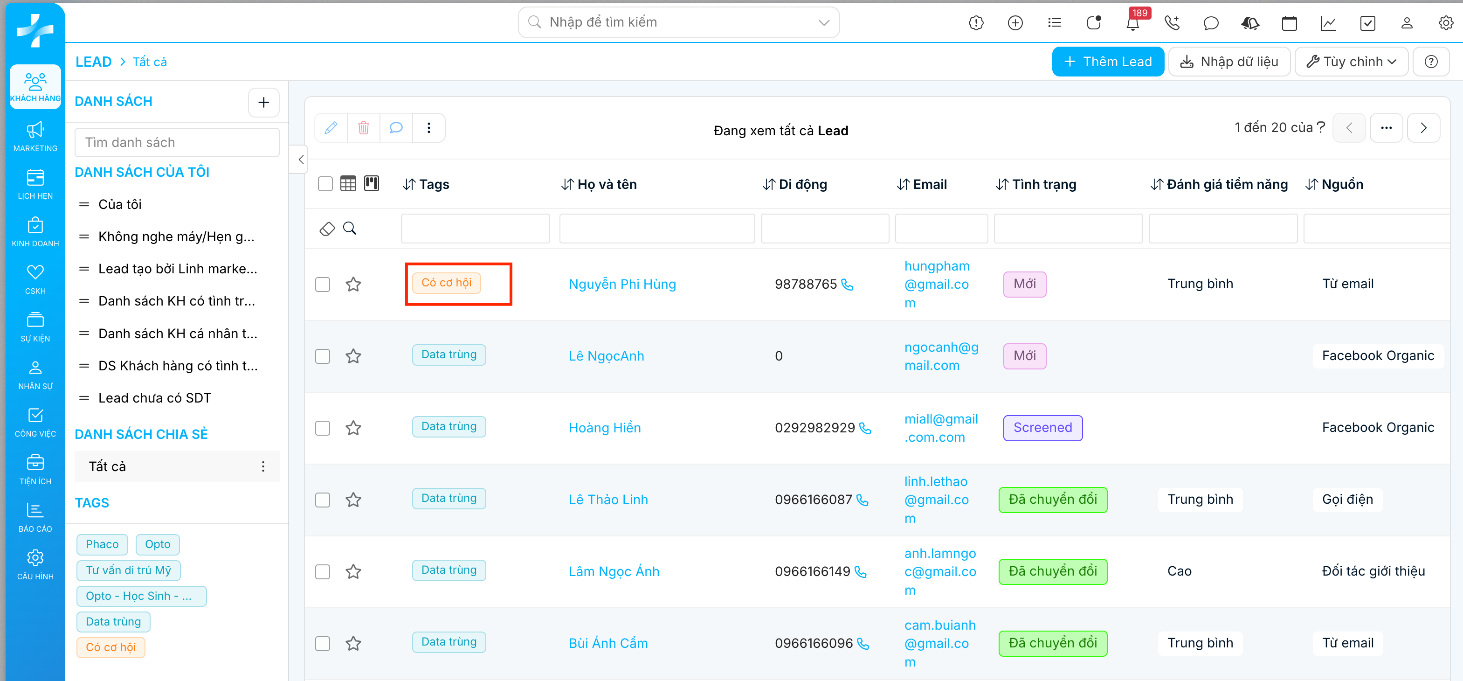Image resolution: width=1463 pixels, height=681 pixels.
Task: Collapse the left list panel arrow
Action: 301,160
